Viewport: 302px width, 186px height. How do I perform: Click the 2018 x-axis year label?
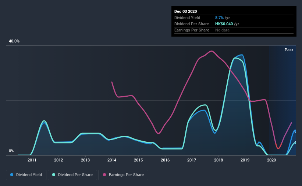(x=218, y=160)
